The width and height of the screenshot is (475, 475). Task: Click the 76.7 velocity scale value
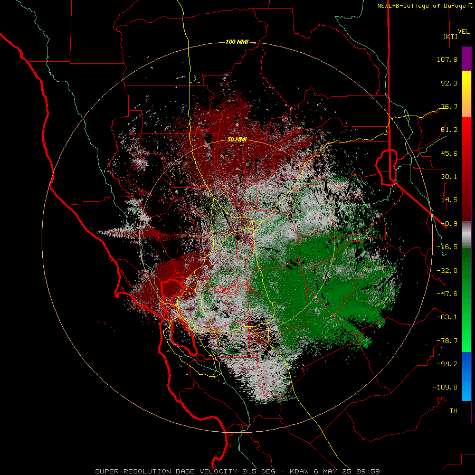(449, 106)
